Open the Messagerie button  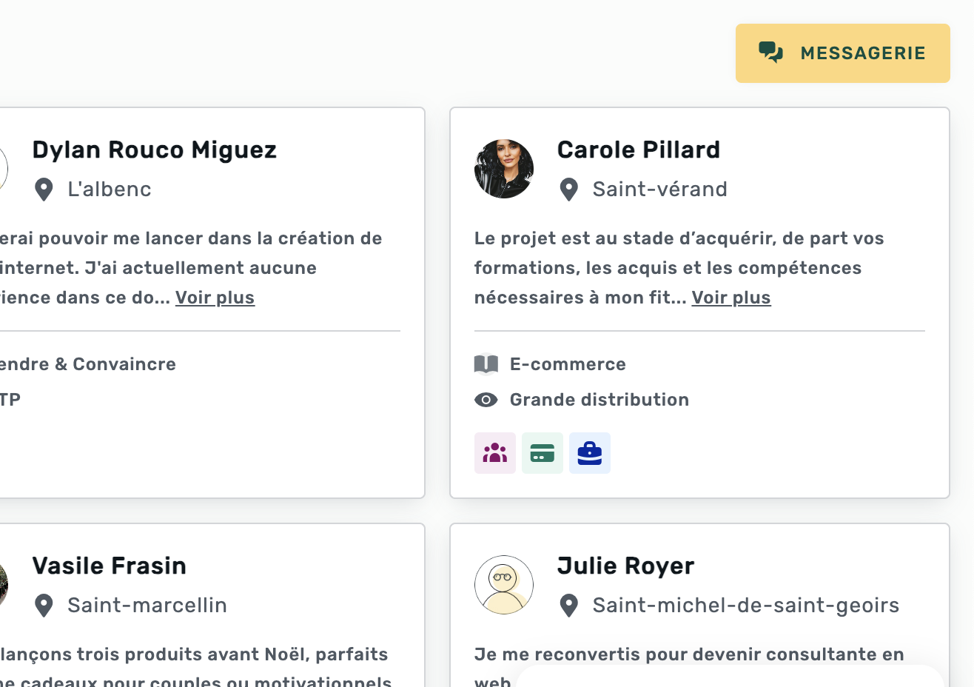tap(842, 53)
